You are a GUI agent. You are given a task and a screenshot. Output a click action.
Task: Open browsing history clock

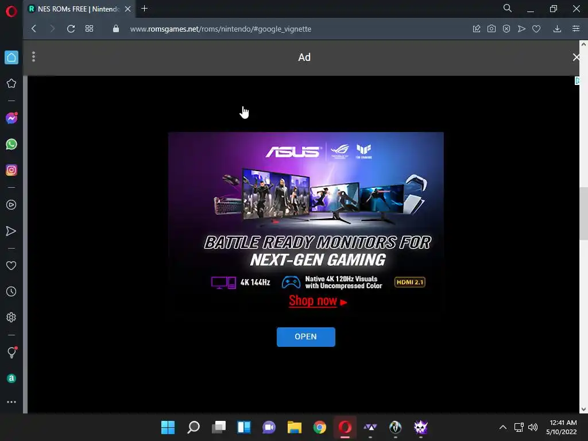[11, 291]
